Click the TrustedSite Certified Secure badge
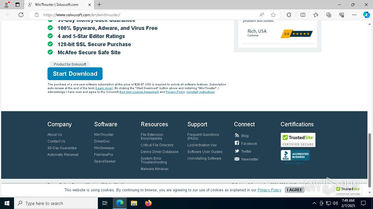Screen dimensions: 373x209 click(x=298, y=140)
